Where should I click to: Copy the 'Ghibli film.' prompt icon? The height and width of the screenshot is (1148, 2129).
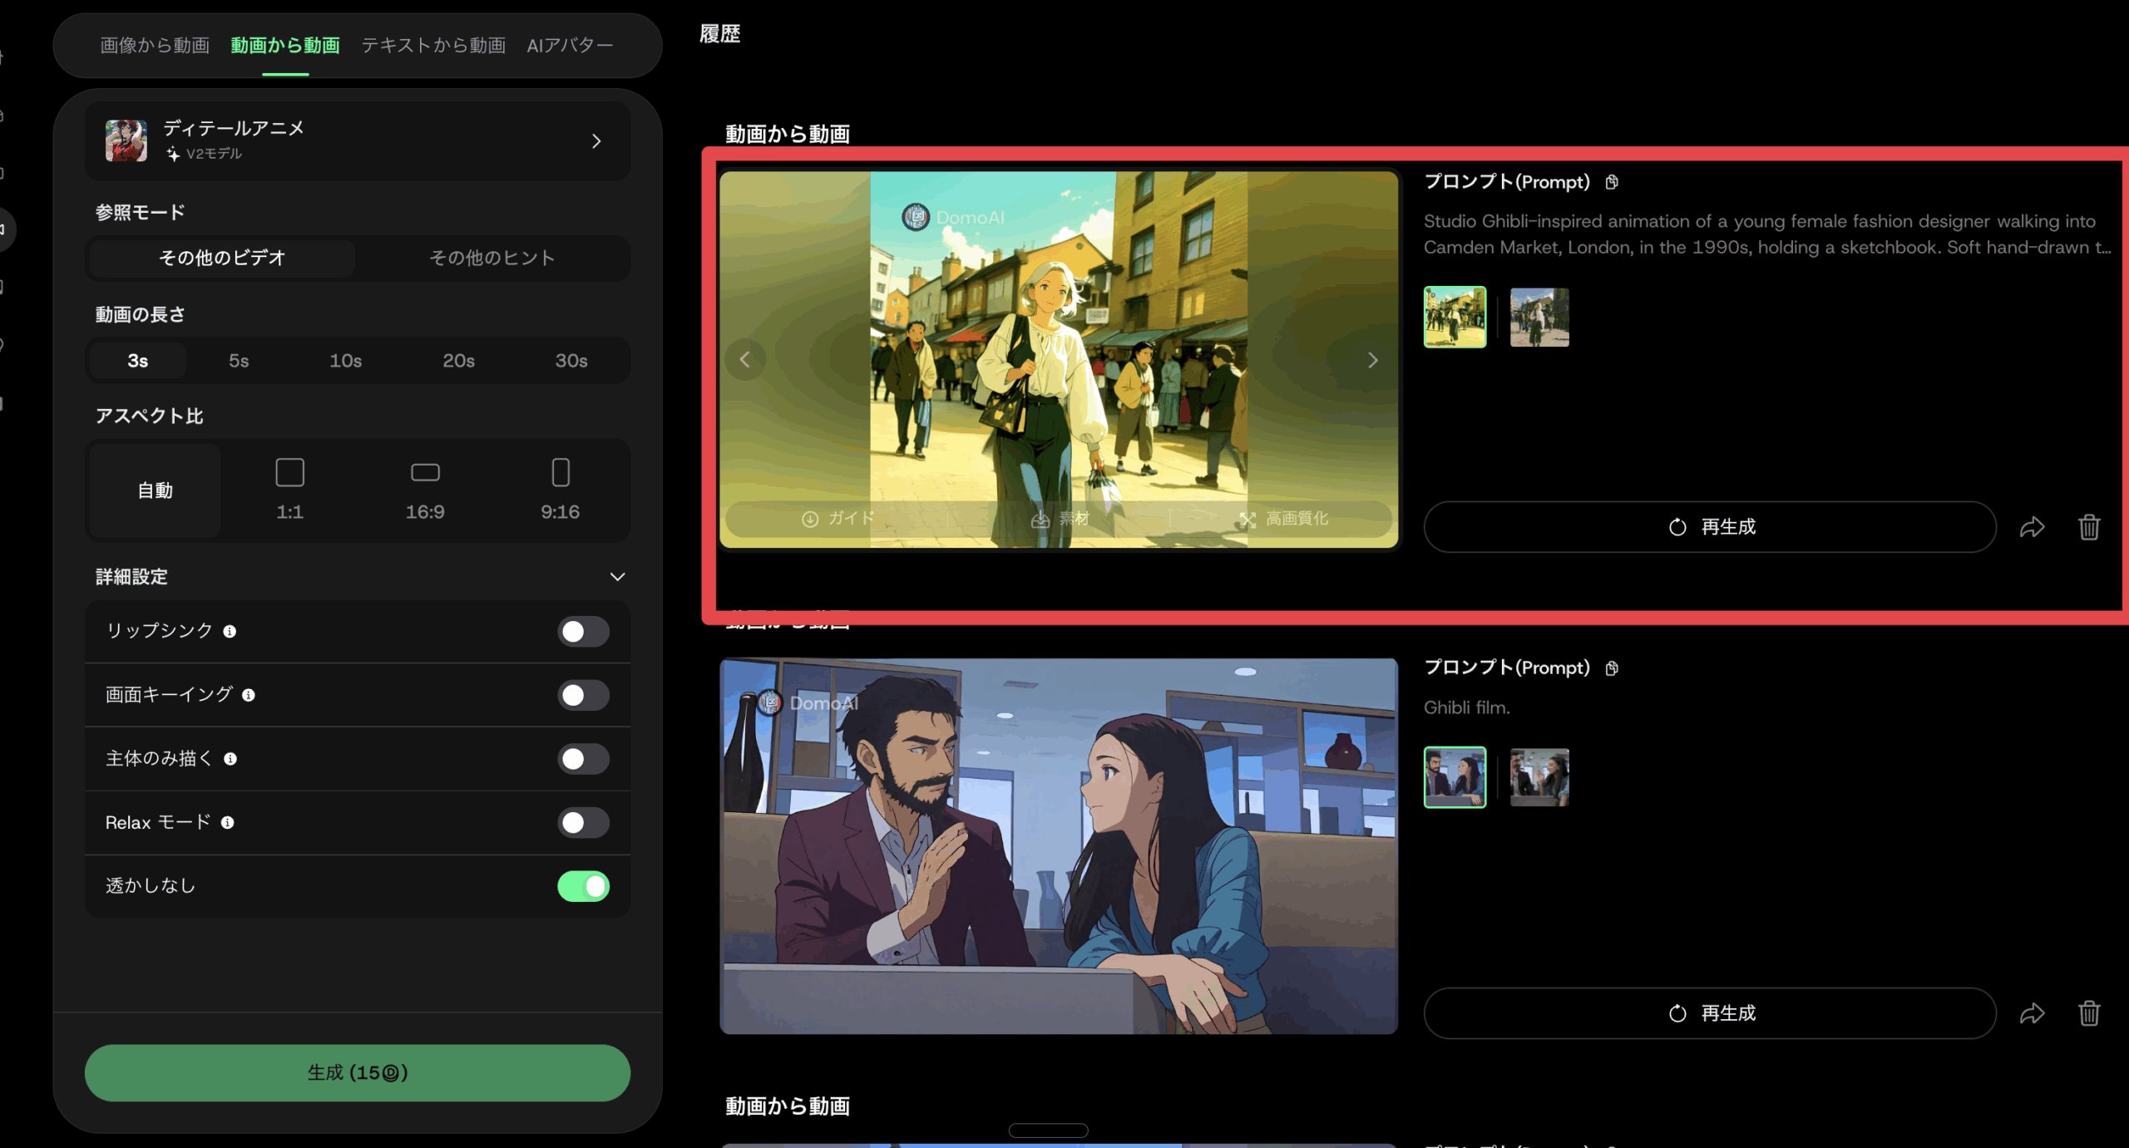[x=1612, y=668]
